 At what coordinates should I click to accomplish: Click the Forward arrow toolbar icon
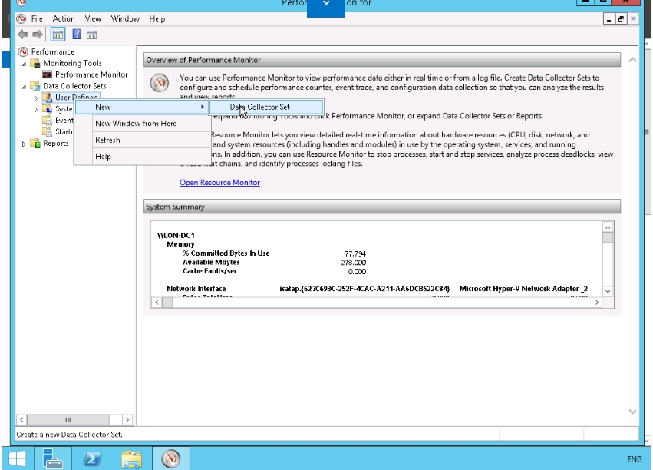(x=37, y=35)
